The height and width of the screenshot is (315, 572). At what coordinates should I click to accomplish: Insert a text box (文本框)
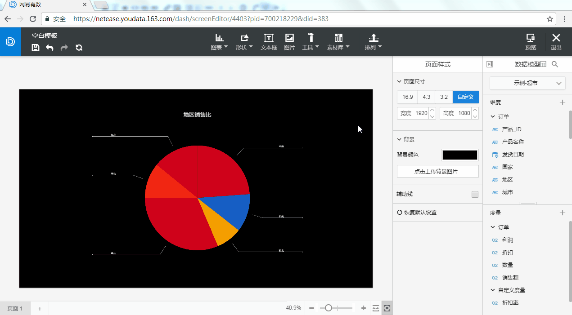click(x=269, y=42)
